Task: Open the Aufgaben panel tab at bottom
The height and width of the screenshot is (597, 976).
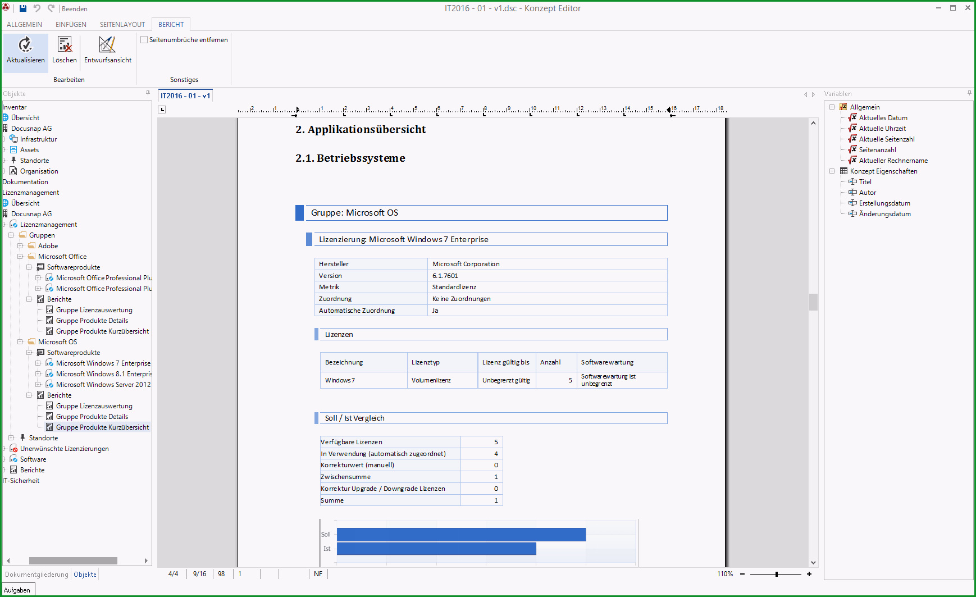Action: [17, 590]
